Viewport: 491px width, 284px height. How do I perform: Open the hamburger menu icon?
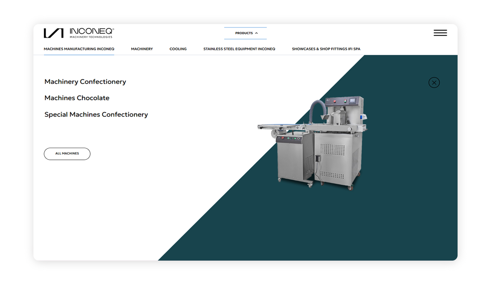(440, 33)
